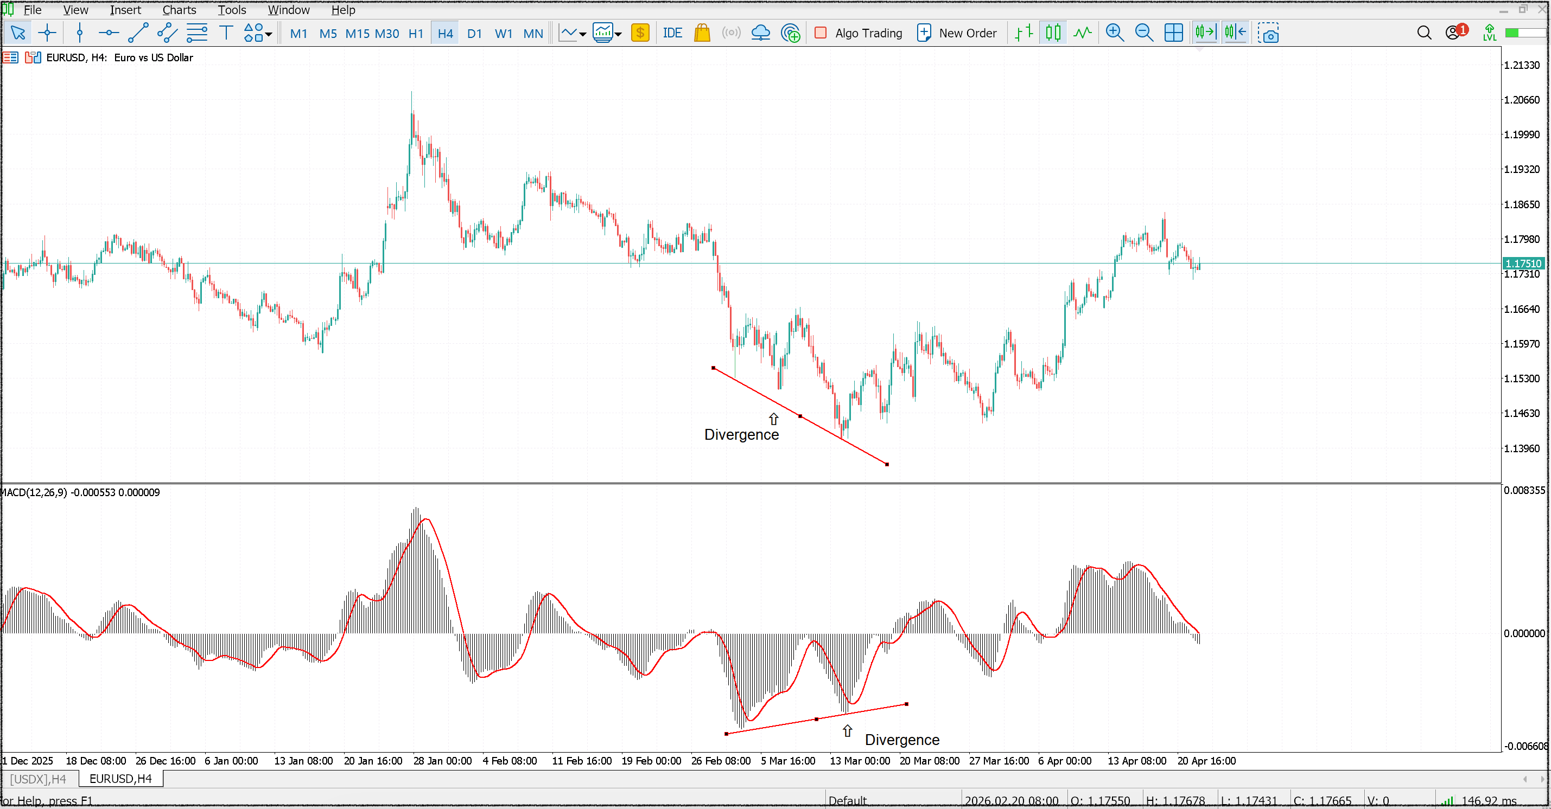The width and height of the screenshot is (1551, 809).
Task: Open the Tools menu
Action: pos(232,10)
